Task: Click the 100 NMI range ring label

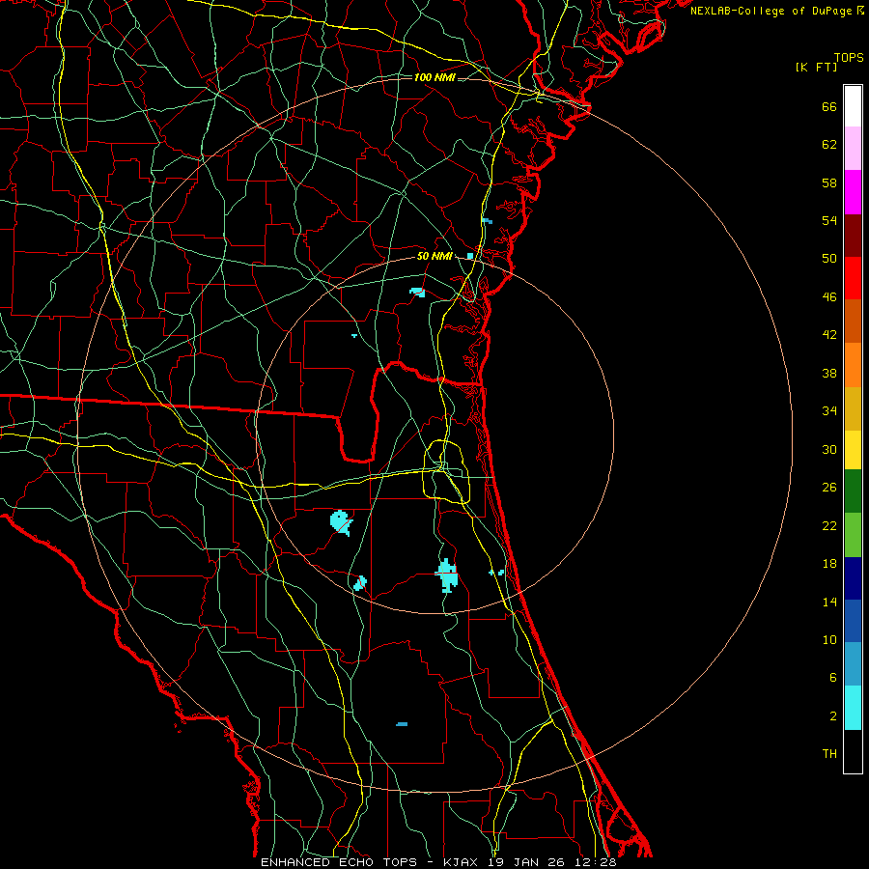Action: click(x=434, y=77)
